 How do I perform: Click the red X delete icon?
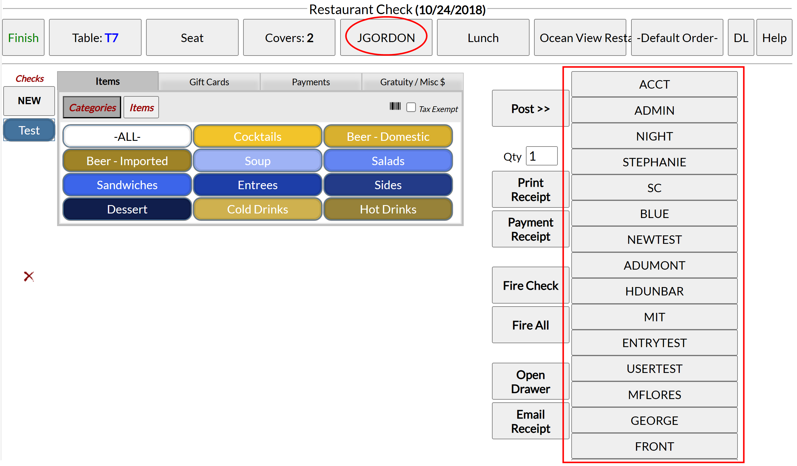click(29, 277)
